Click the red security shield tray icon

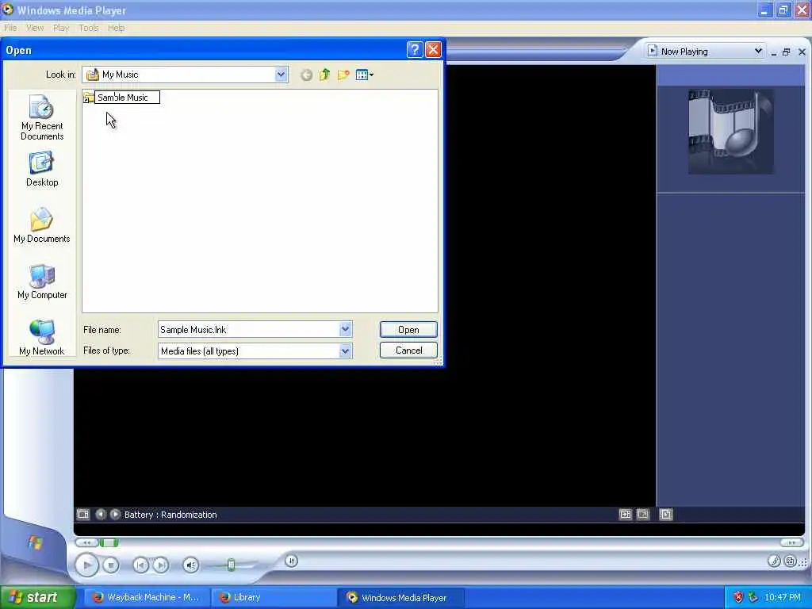tap(738, 597)
